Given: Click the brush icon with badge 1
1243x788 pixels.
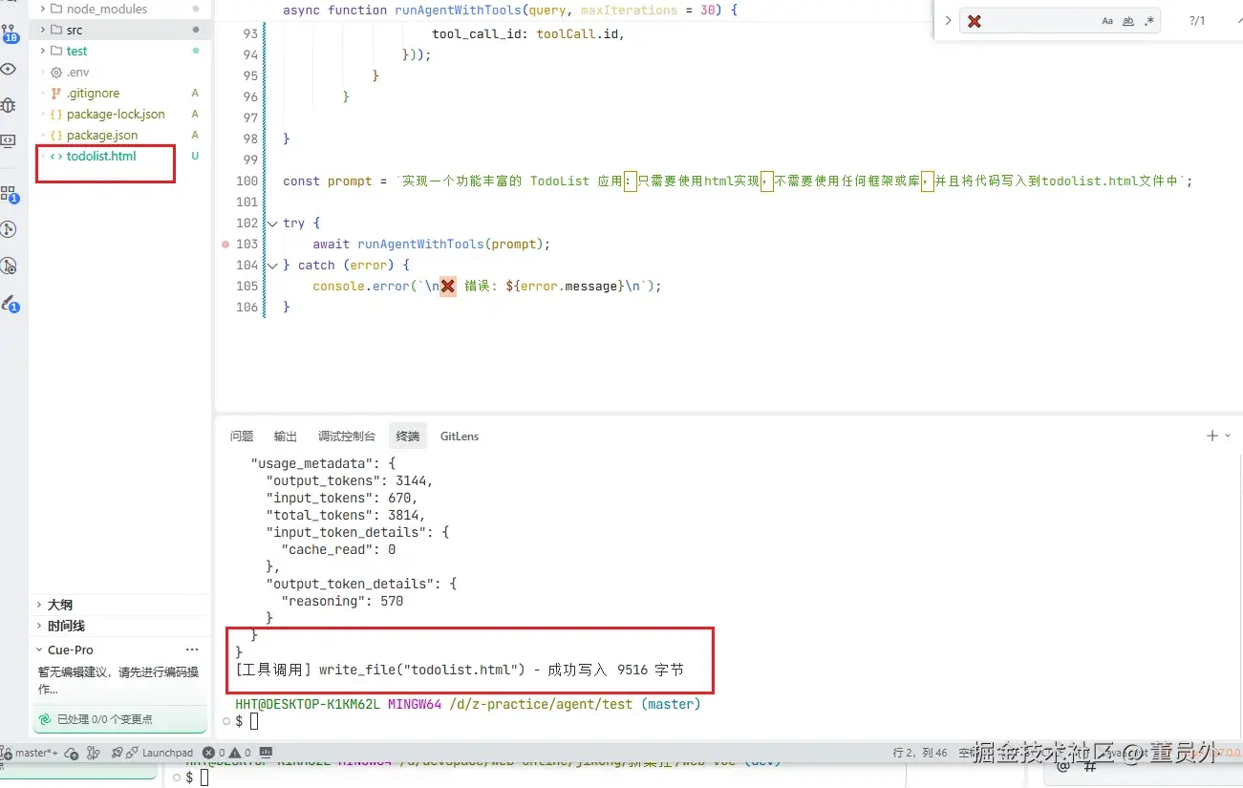Looking at the screenshot, I should (x=10, y=303).
